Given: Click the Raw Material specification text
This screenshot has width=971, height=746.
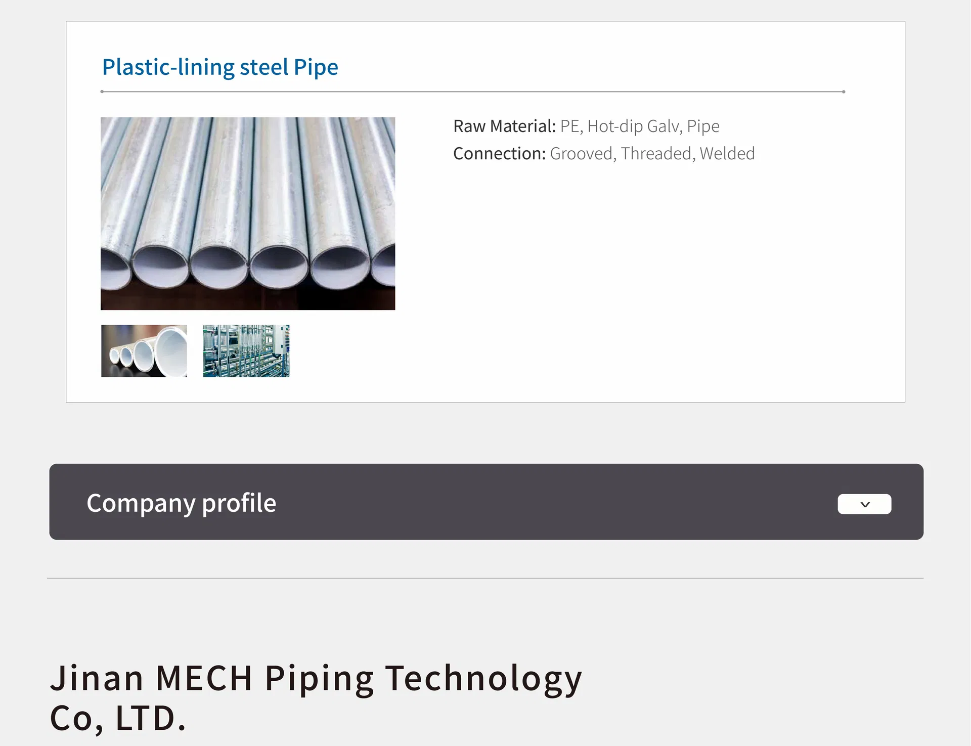Looking at the screenshot, I should click(505, 126).
